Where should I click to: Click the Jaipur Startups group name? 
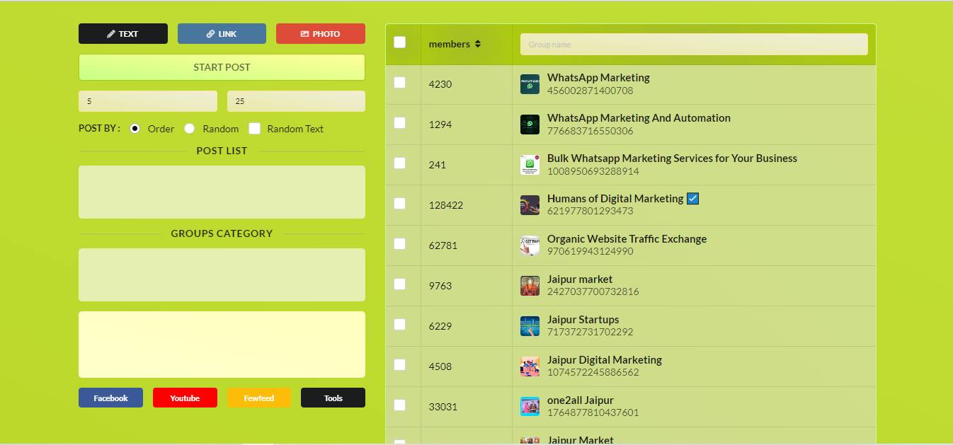pyautogui.click(x=583, y=320)
